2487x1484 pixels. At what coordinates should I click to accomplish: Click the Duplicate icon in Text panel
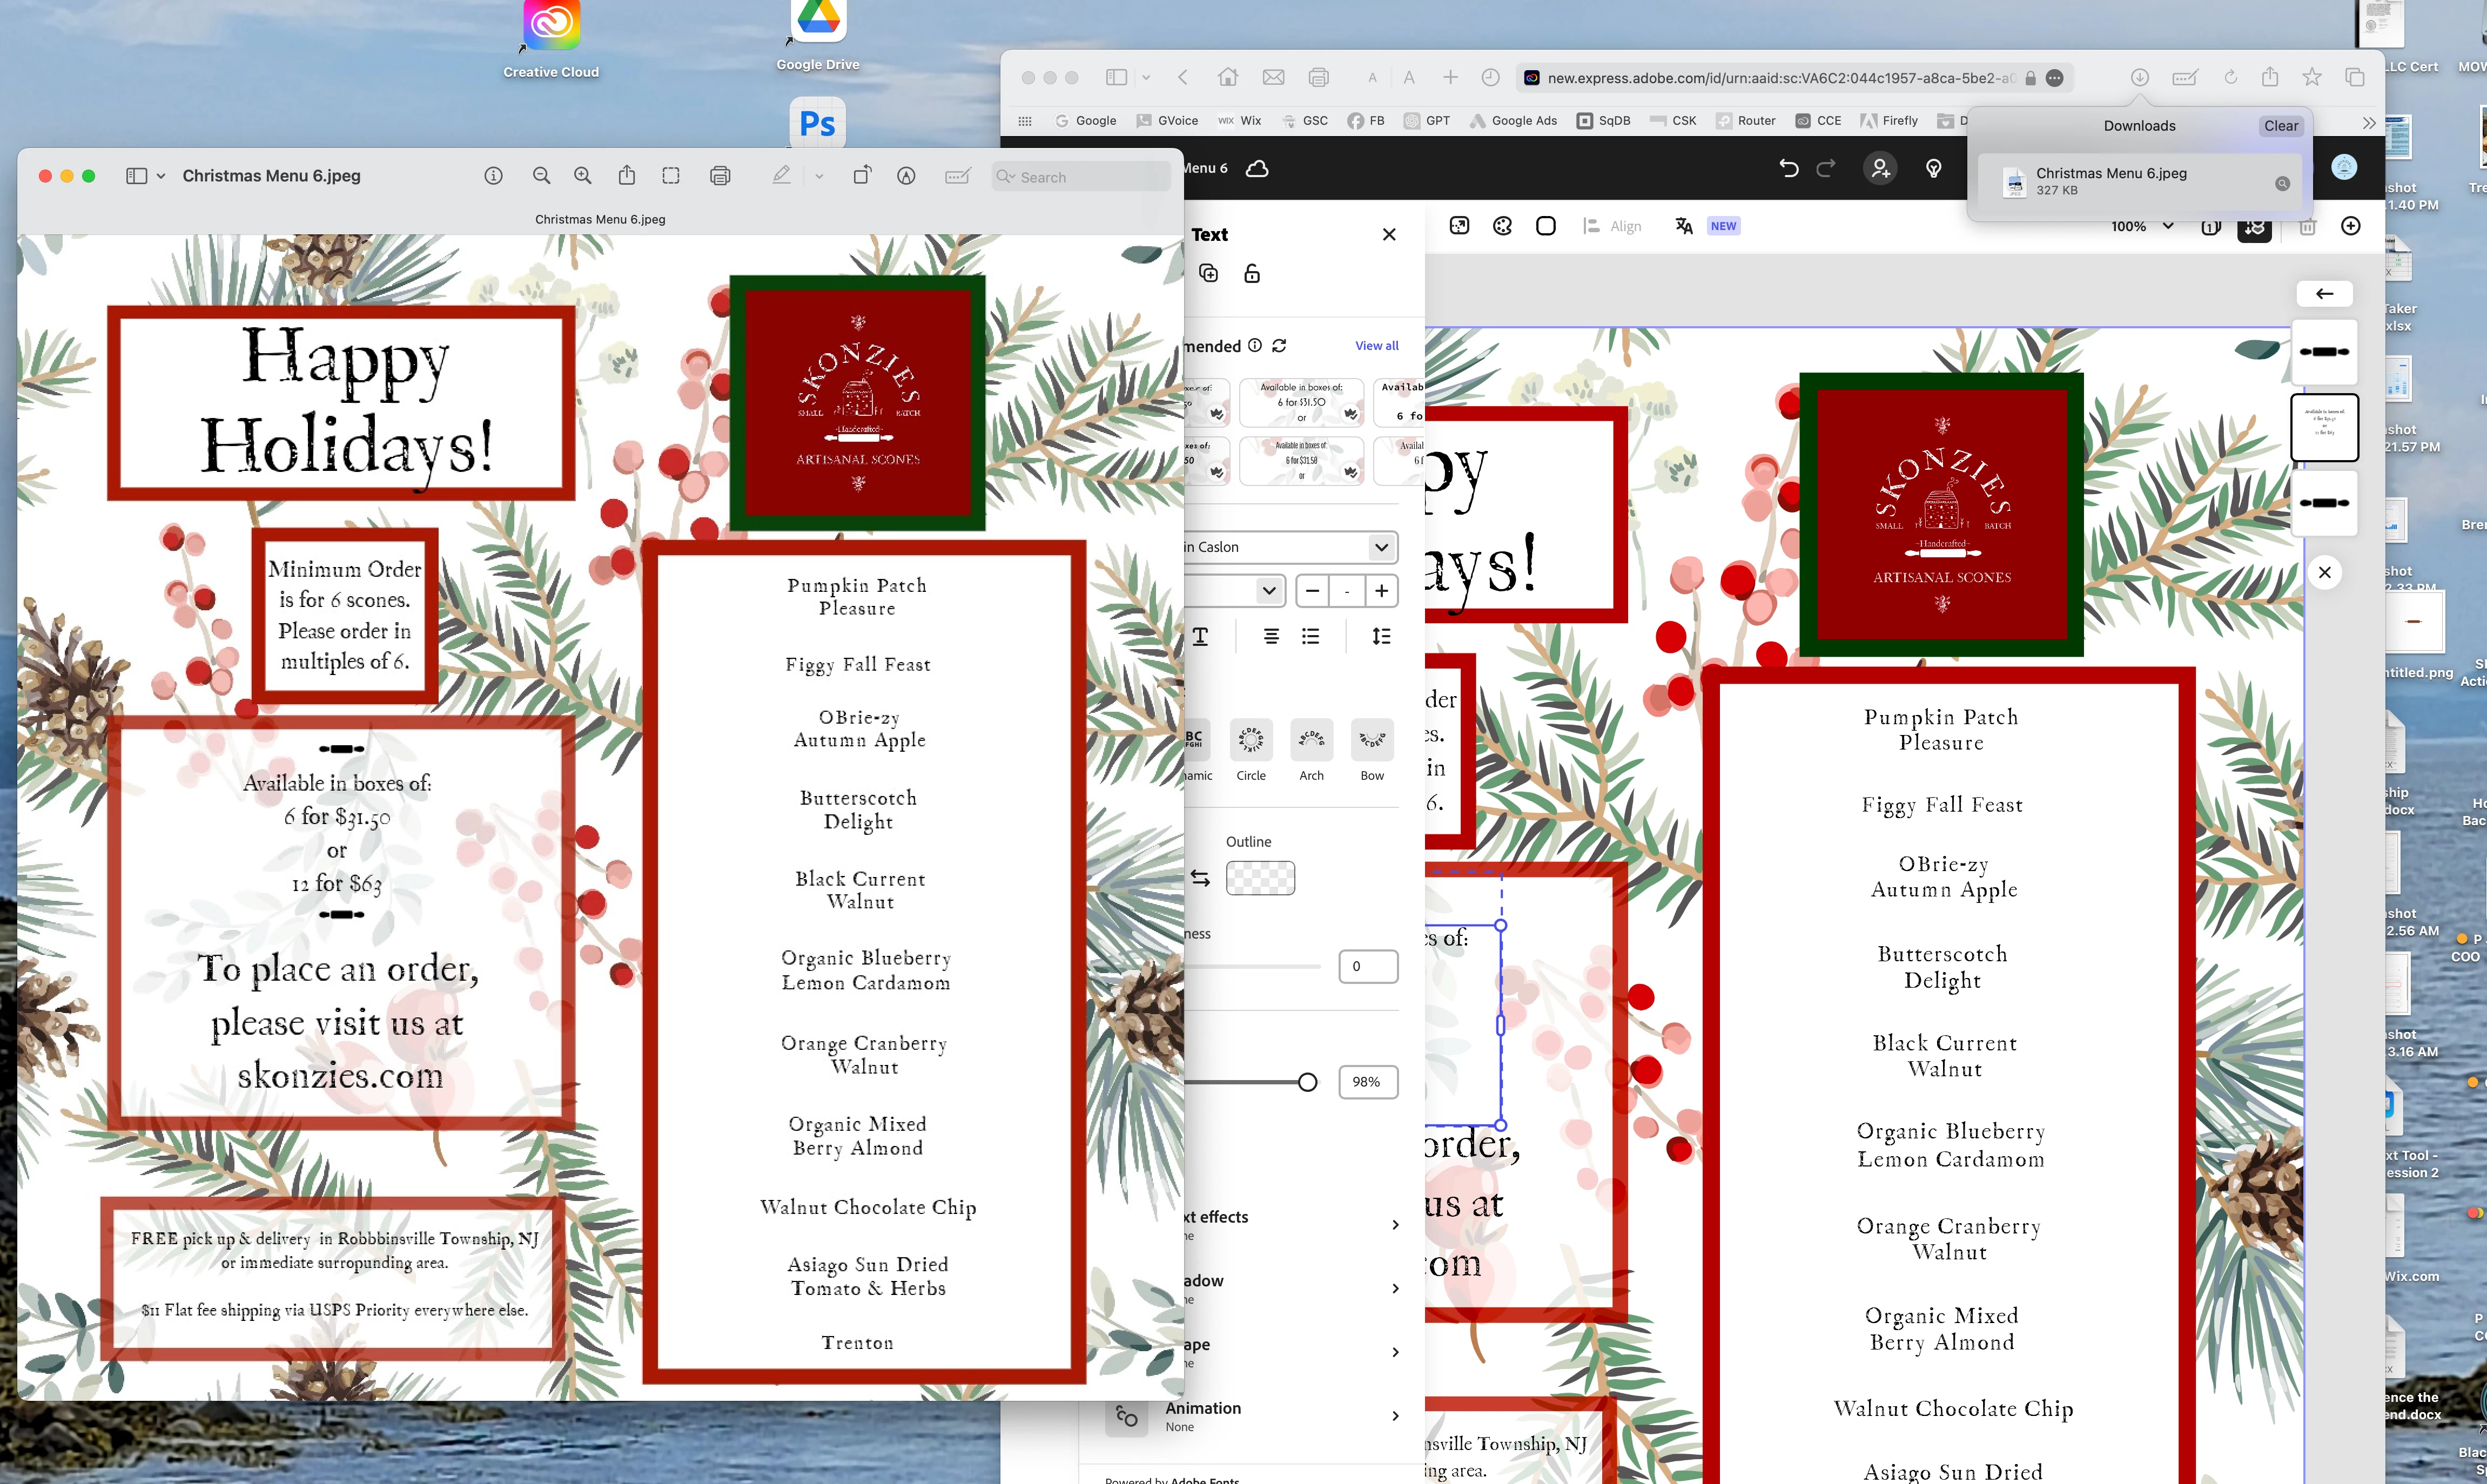[x=1209, y=274]
